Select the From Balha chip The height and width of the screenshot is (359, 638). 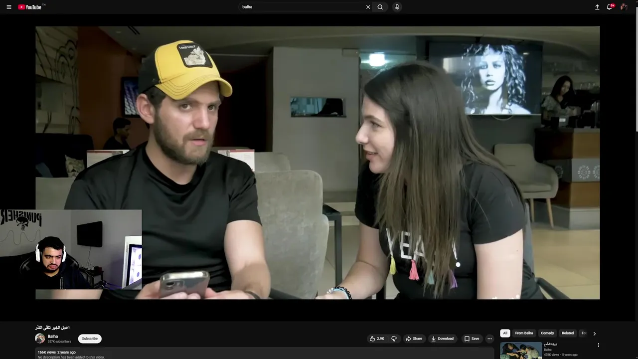524,333
